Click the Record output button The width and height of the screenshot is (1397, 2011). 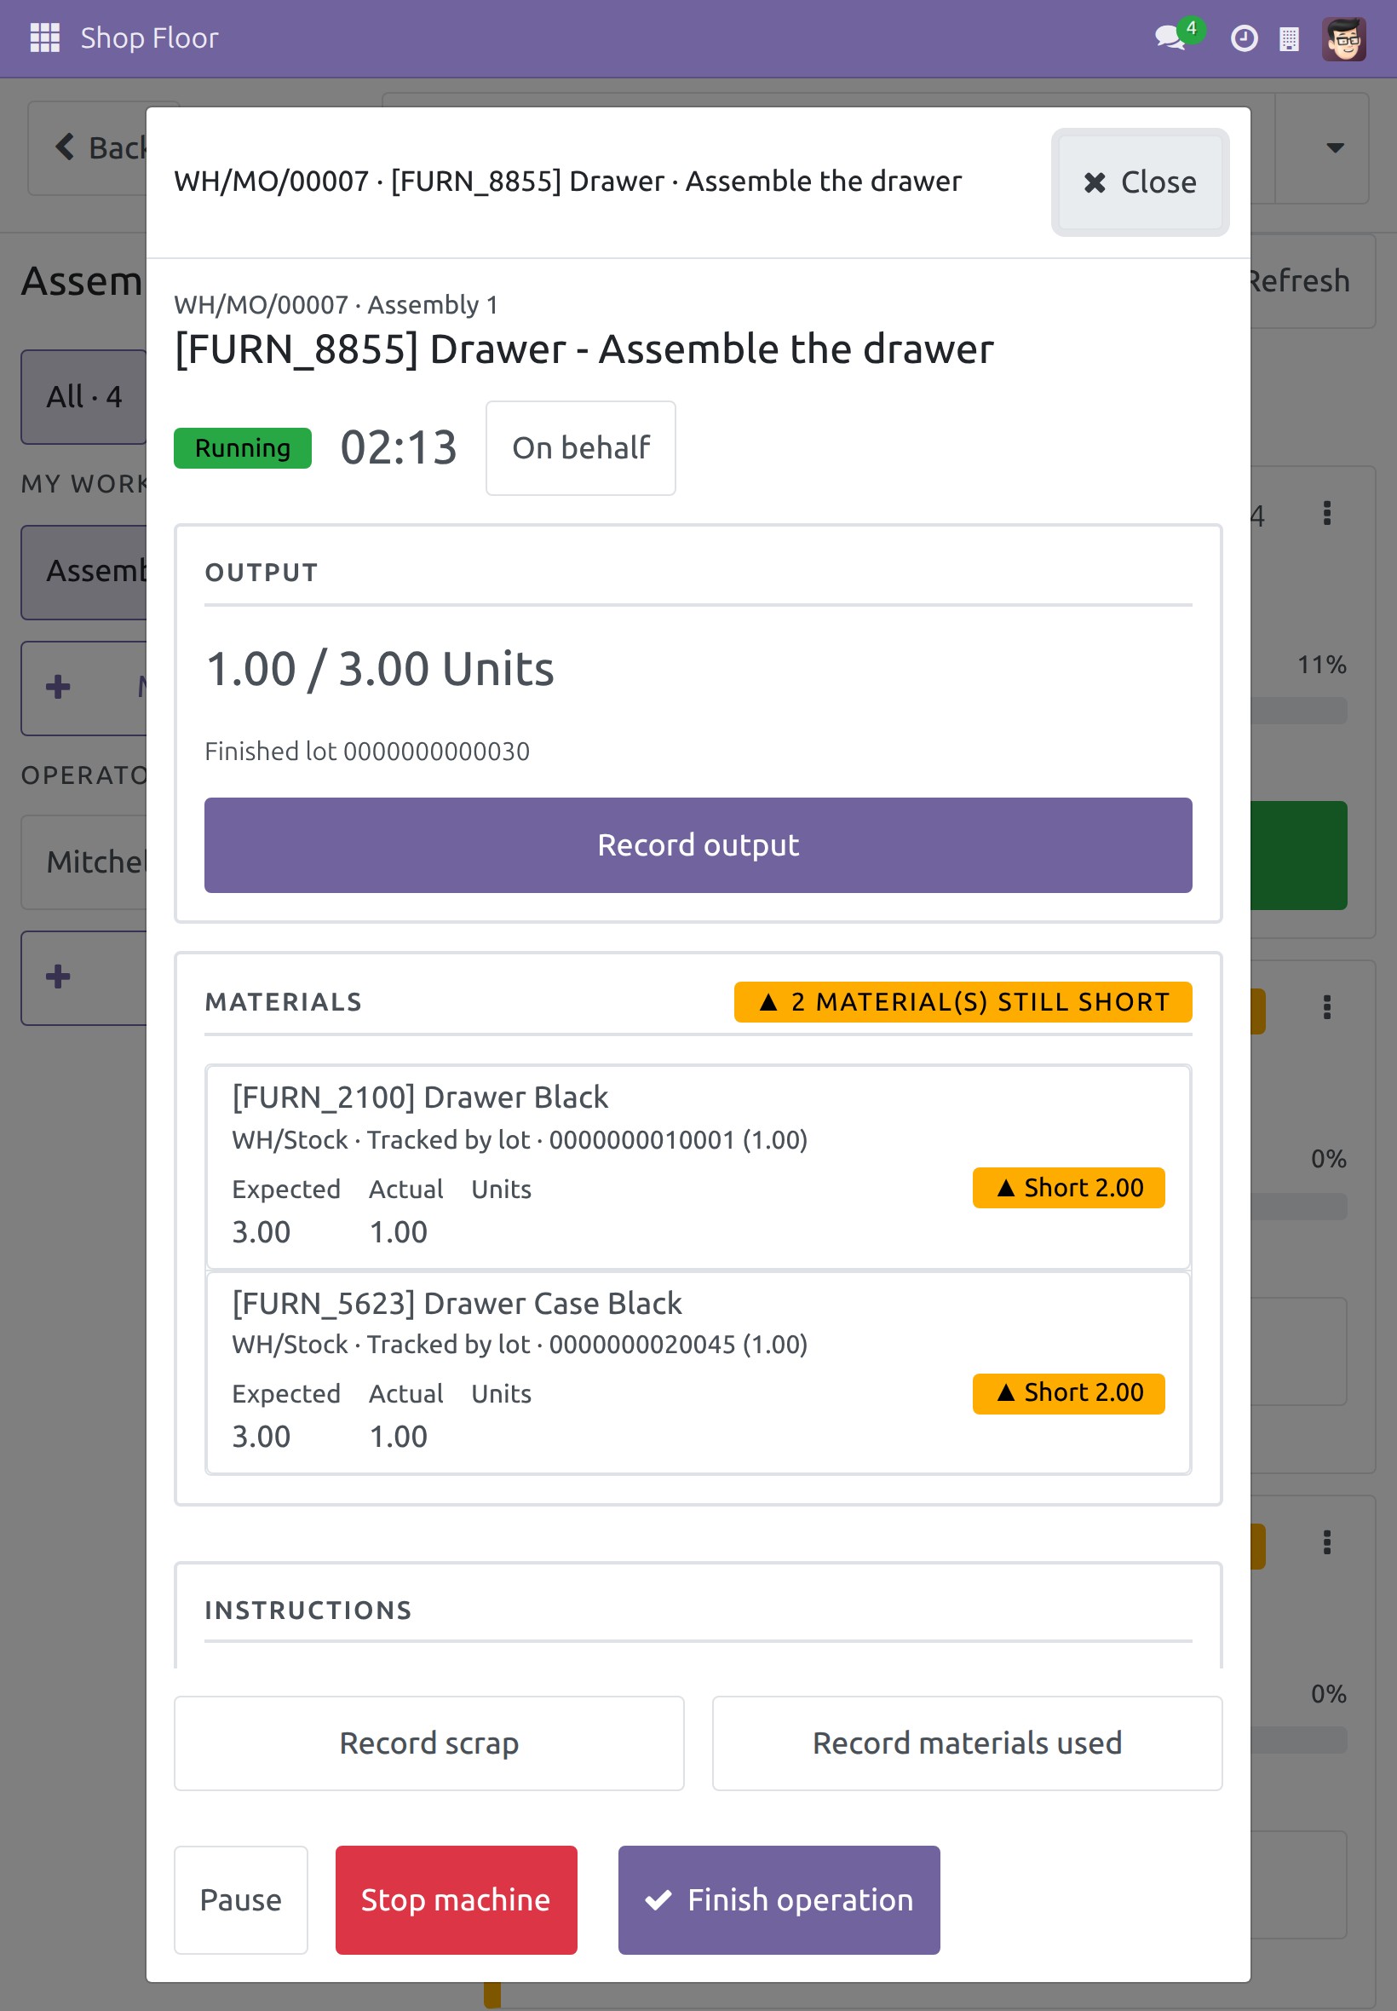click(698, 844)
